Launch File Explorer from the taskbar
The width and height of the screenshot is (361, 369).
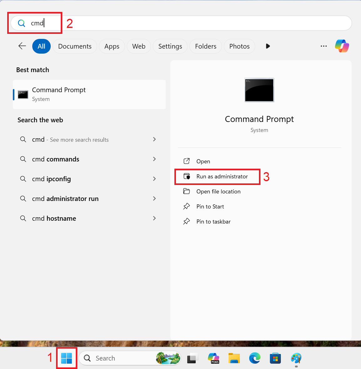[234, 358]
